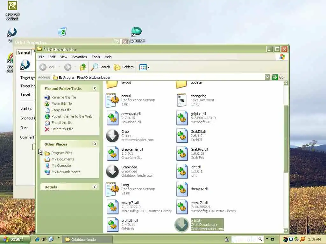Click the vertical scrollbar thumb

(x=286, y=139)
